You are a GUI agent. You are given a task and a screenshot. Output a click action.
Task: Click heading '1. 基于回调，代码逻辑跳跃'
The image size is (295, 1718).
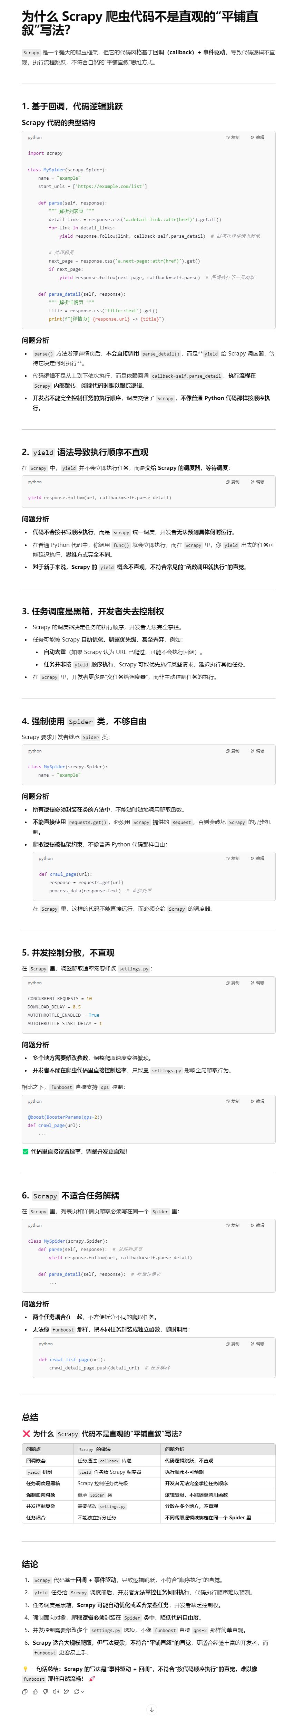pyautogui.click(x=72, y=106)
